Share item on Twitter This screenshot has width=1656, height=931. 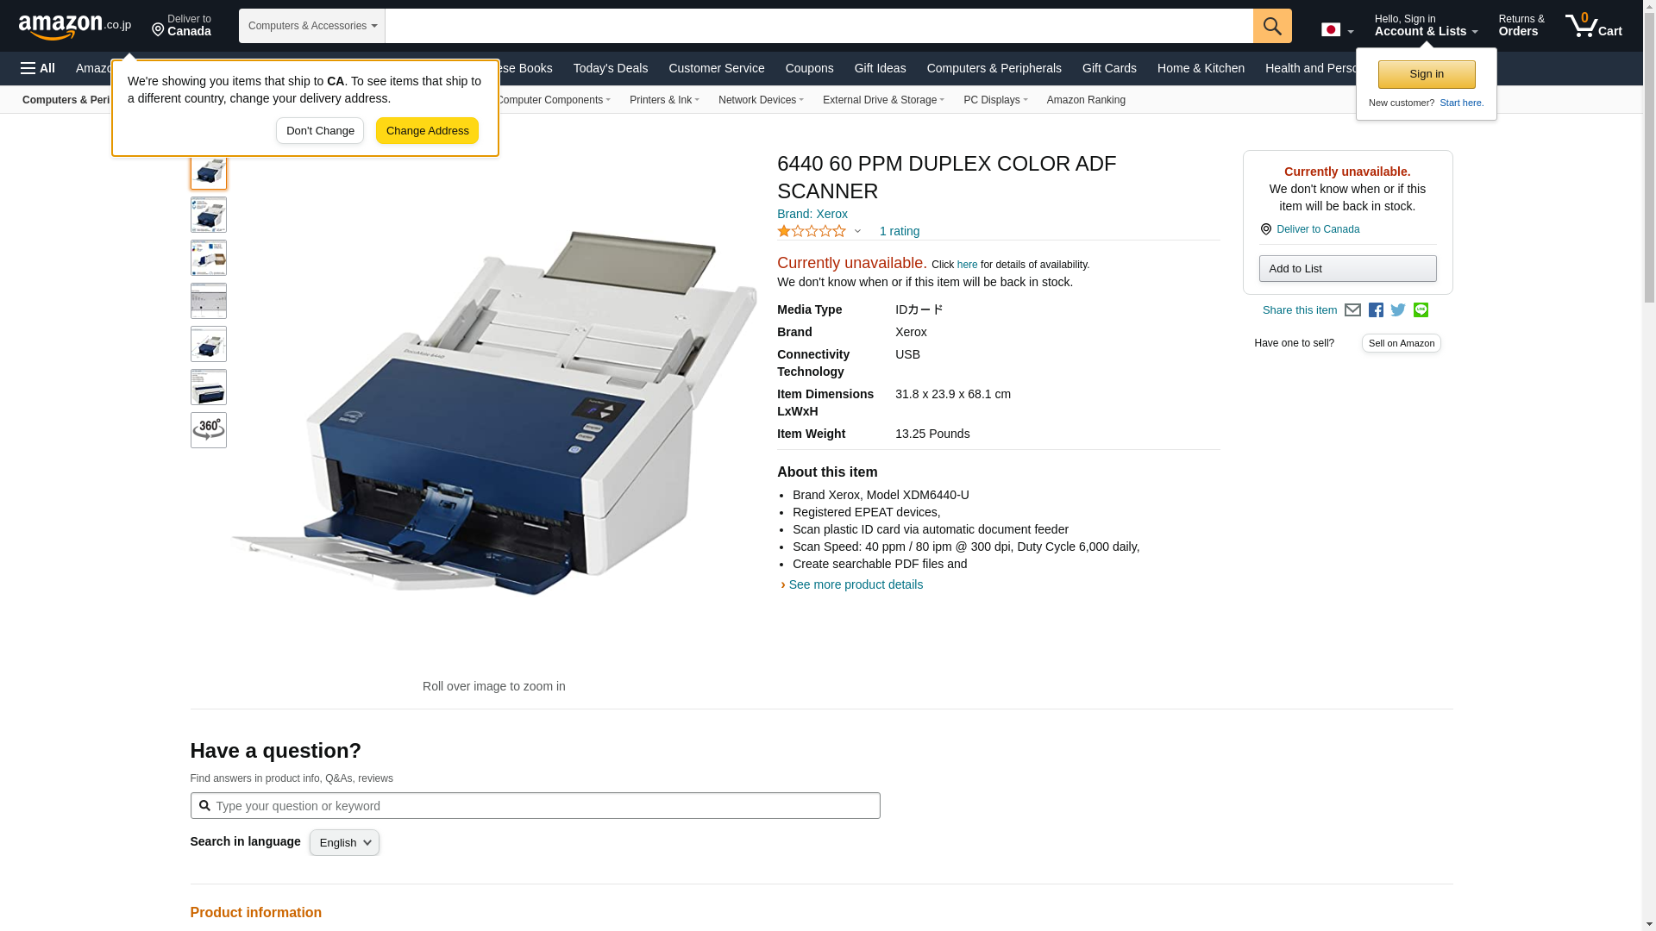point(1398,310)
